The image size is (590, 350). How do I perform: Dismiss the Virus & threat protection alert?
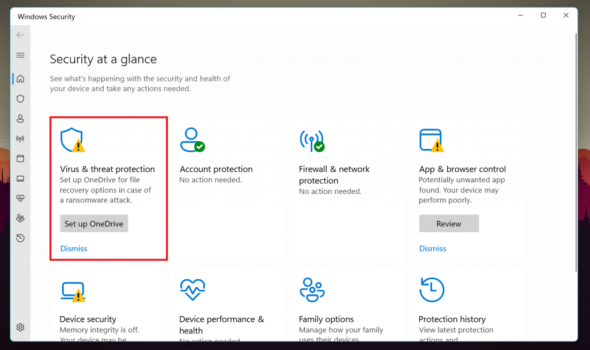(x=73, y=248)
